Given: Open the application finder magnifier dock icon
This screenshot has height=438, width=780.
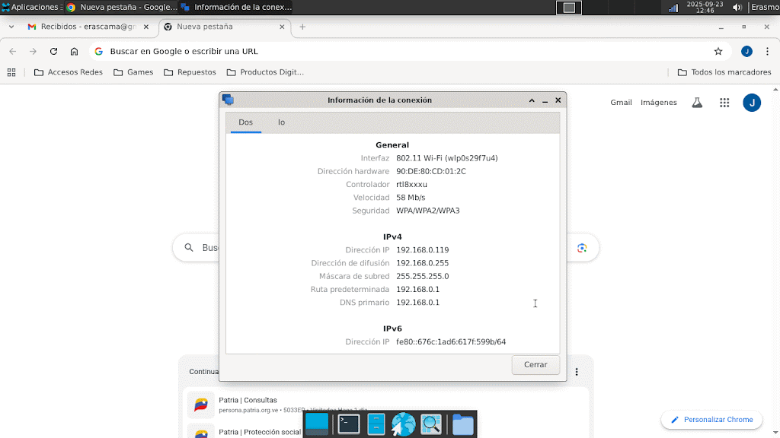Looking at the screenshot, I should 431,424.
